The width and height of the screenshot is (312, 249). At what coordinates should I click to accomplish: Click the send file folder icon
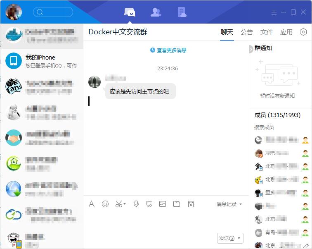tap(177, 204)
